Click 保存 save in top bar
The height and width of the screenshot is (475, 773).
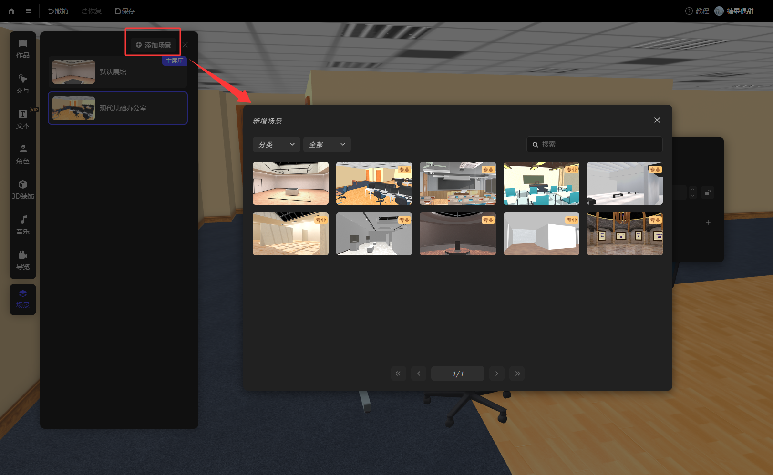[125, 11]
